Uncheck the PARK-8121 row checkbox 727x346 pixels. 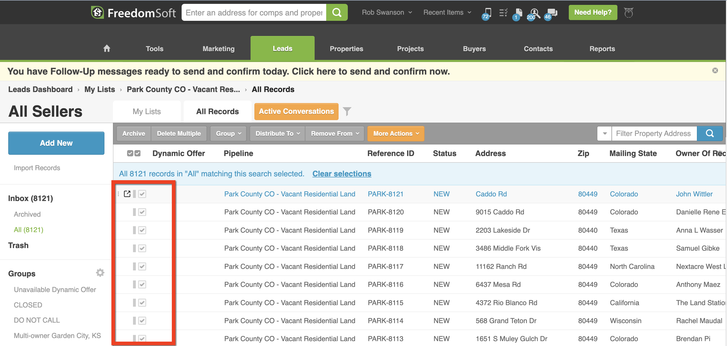coord(142,194)
